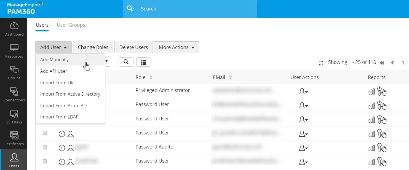Viewport: 409px width, 170px height.
Task: Expand User Actions for Privileged Administrator
Action: tap(303, 91)
